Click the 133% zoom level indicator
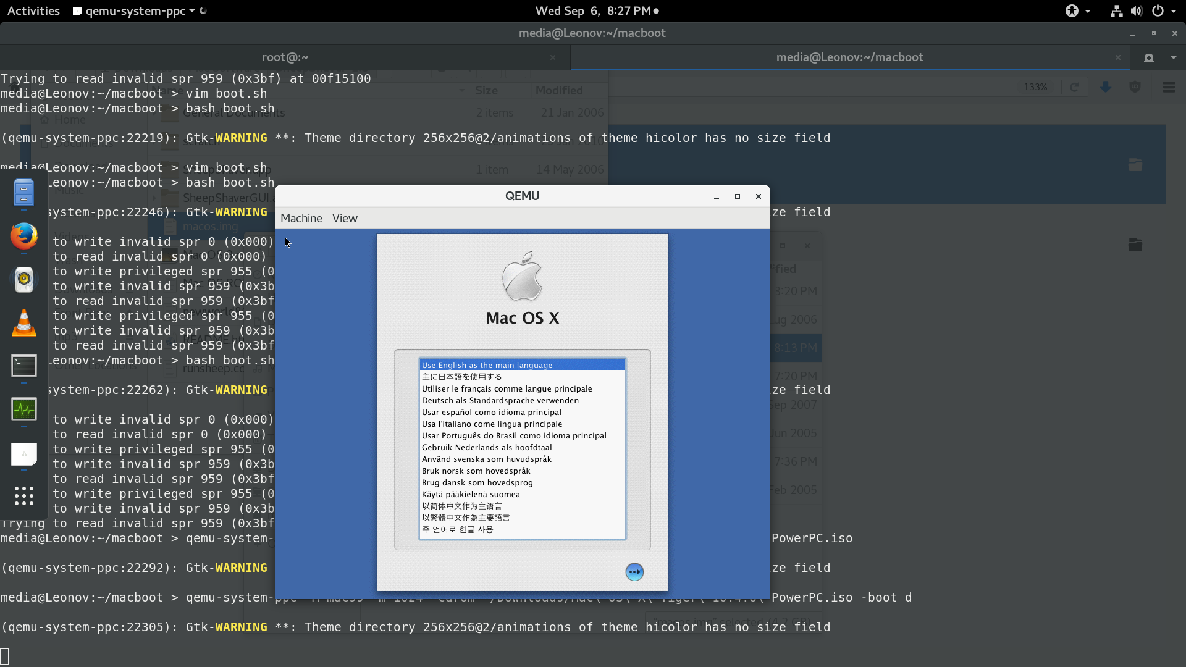Screen dimensions: 1186x667 [x=1035, y=87]
